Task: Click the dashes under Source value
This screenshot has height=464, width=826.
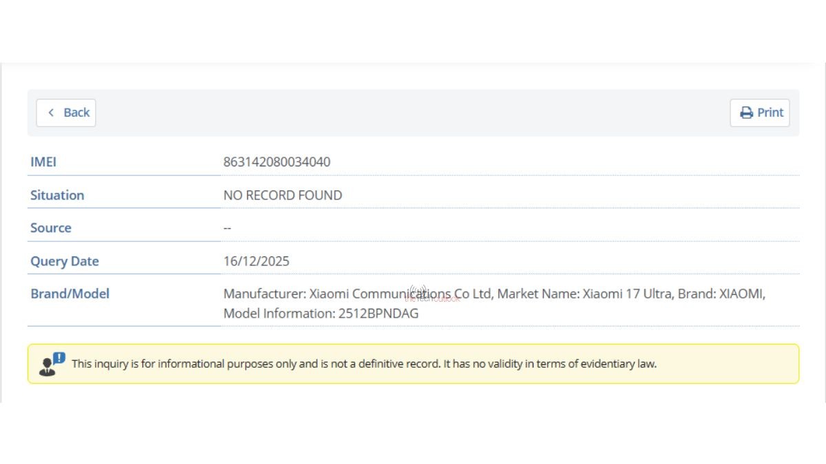Action: (226, 228)
